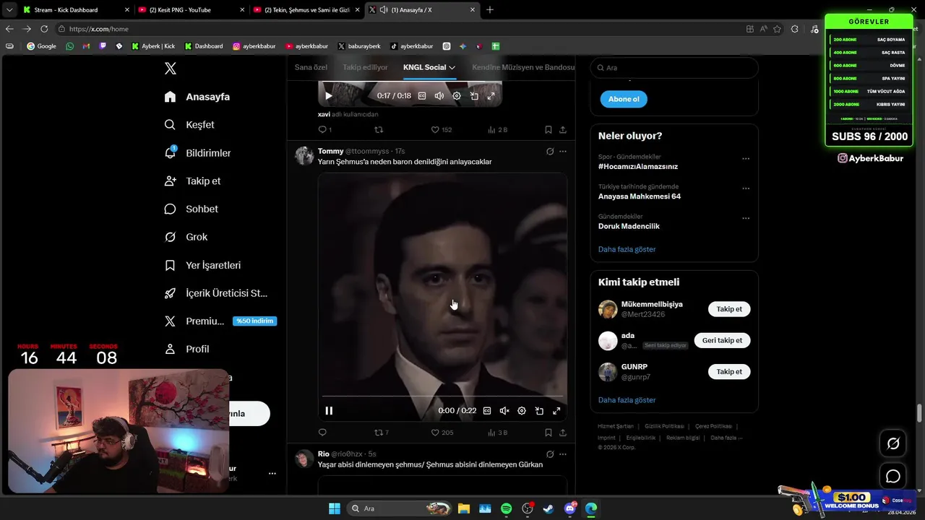Open more options for Doruk Madencilik trend
This screenshot has width=925, height=520.
click(x=746, y=218)
